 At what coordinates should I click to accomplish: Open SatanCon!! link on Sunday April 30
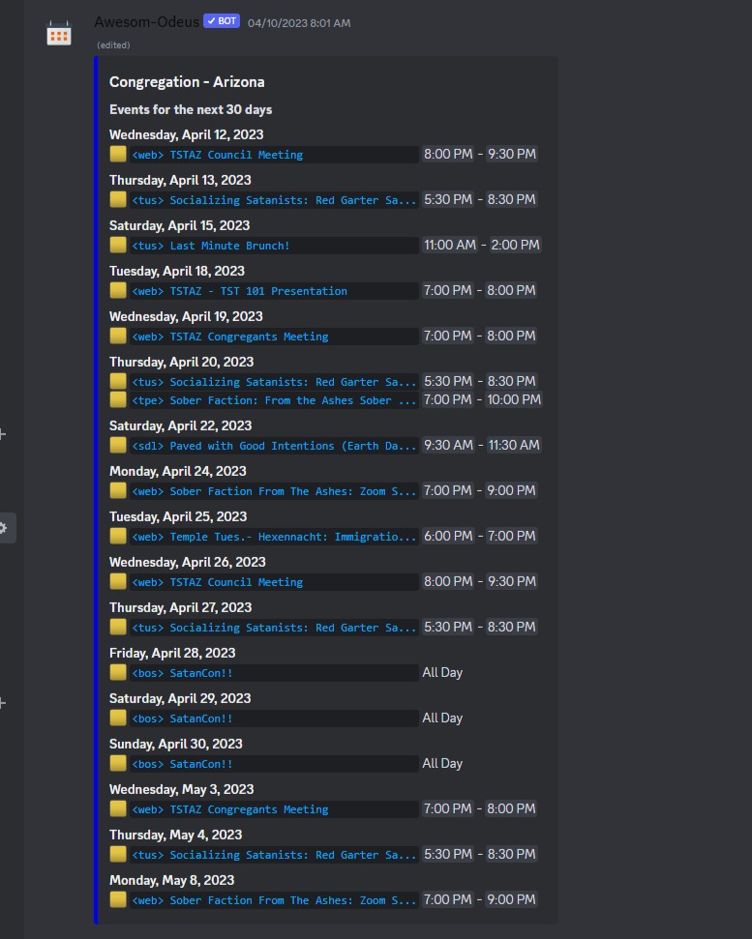(x=182, y=765)
